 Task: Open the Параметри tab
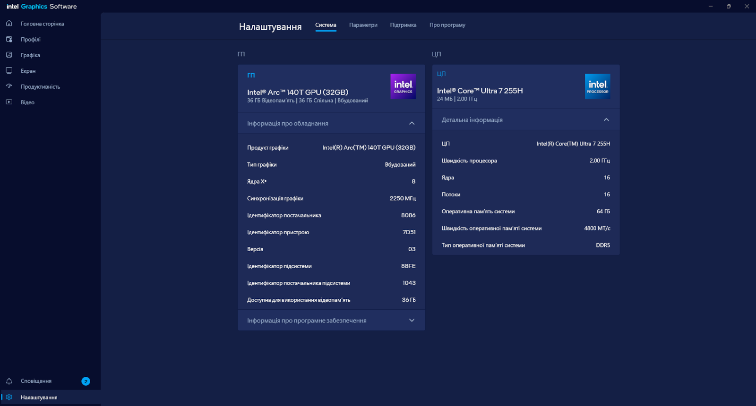(363, 25)
